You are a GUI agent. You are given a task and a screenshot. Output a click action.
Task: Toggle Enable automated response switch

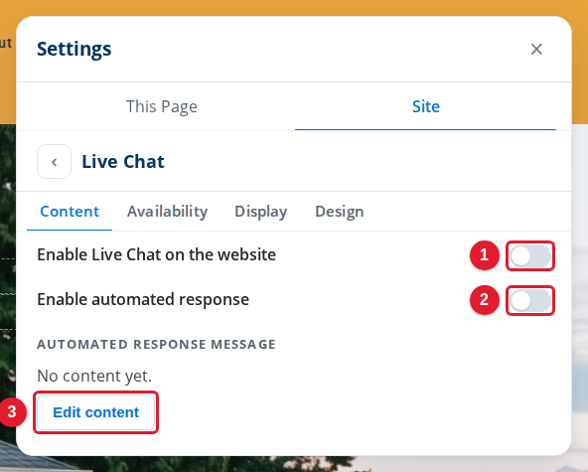[530, 300]
